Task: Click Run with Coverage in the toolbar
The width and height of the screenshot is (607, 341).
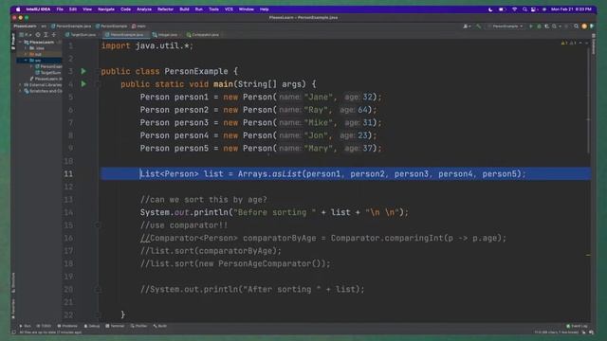Action: pos(546,27)
